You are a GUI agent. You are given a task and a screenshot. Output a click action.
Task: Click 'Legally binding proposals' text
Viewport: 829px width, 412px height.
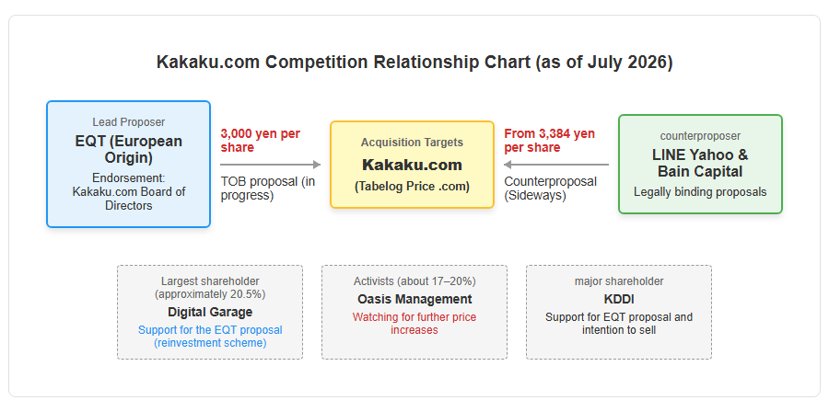coord(700,192)
